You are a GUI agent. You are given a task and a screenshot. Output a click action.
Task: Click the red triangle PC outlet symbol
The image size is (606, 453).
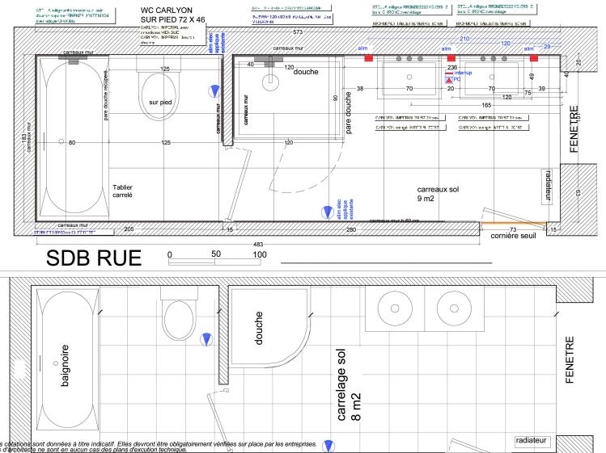pyautogui.click(x=449, y=80)
